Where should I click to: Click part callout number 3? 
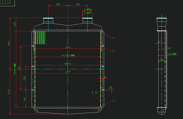[x=113, y=100]
